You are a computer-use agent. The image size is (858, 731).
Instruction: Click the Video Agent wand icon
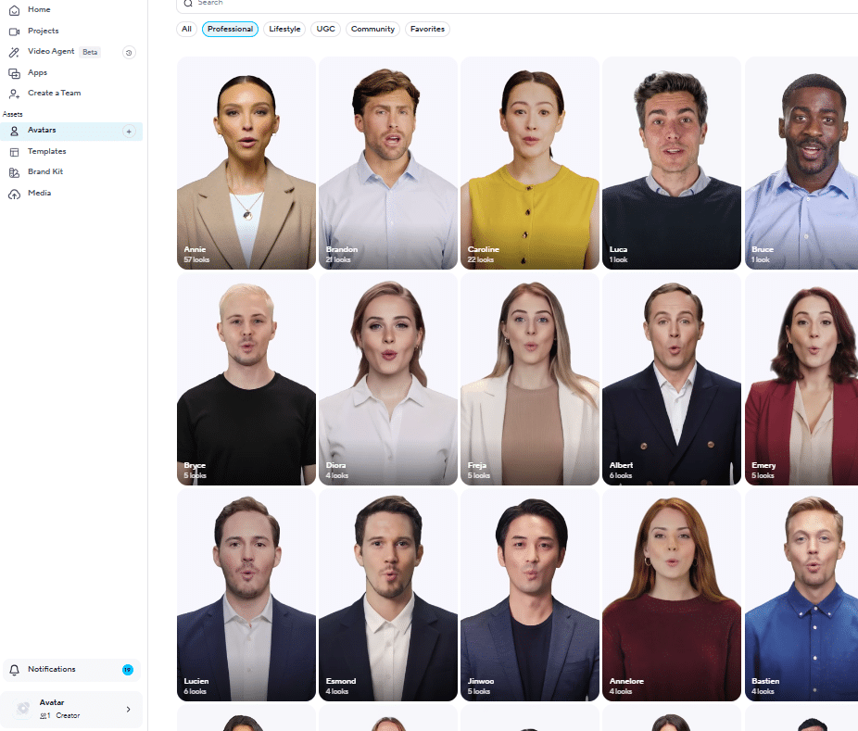pos(14,52)
